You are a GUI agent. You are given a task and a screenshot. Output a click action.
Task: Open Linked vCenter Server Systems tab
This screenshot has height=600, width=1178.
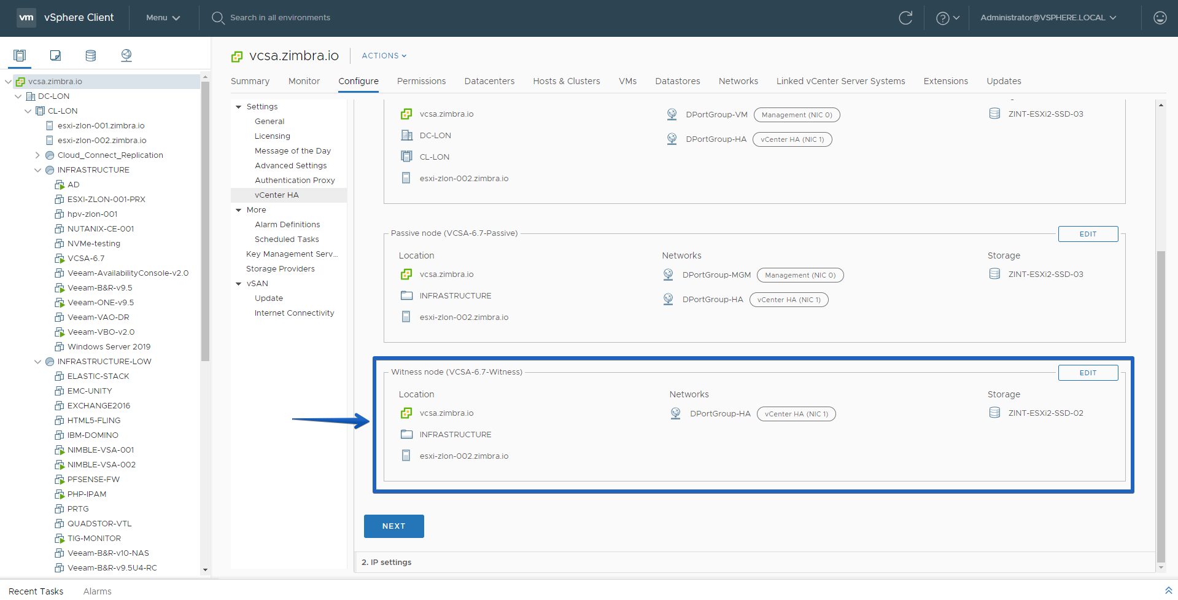click(840, 81)
